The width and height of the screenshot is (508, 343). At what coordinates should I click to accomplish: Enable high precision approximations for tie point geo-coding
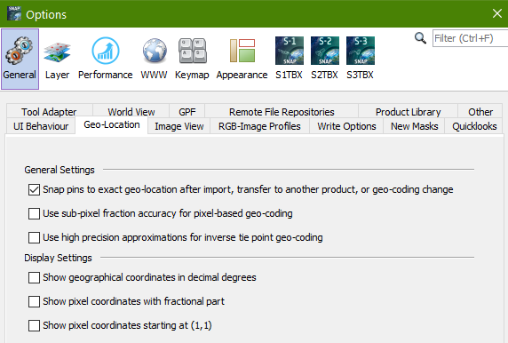pyautogui.click(x=34, y=237)
